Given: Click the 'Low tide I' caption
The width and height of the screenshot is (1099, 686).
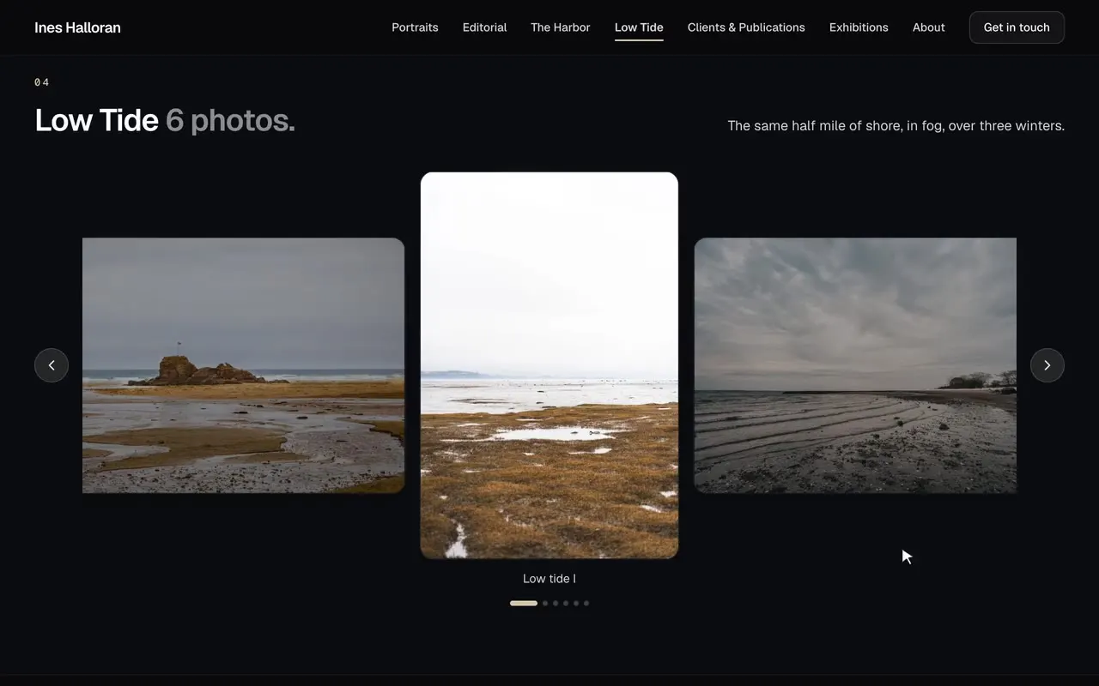Looking at the screenshot, I should point(549,579).
